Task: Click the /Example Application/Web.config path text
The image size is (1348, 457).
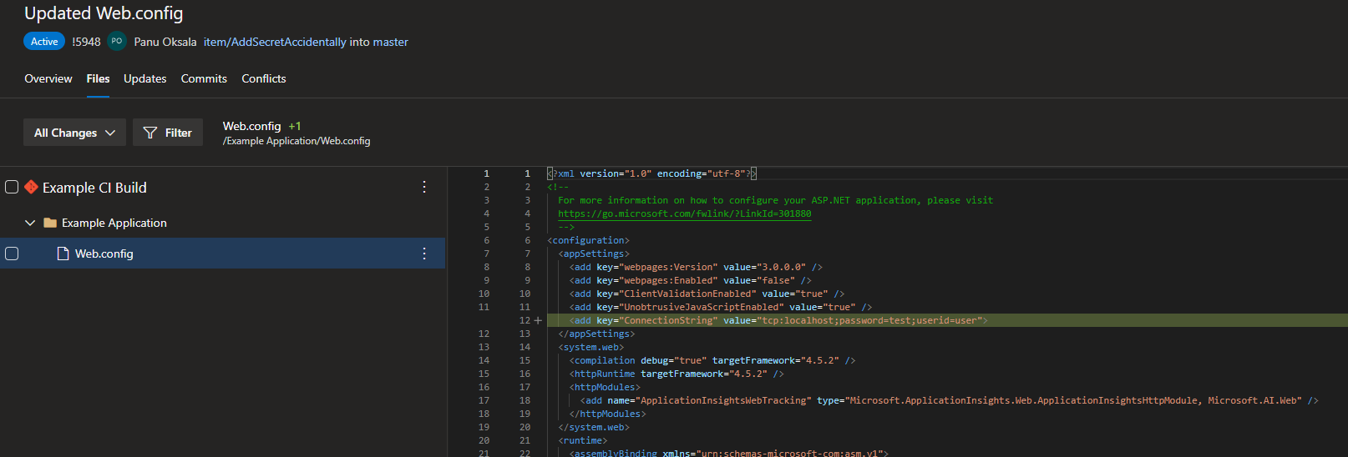Action: (296, 141)
